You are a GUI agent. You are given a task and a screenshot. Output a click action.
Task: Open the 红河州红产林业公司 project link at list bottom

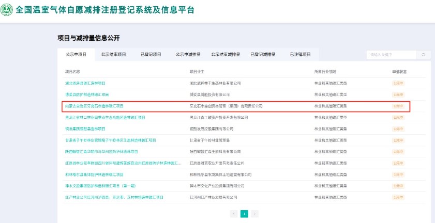pos(114,197)
